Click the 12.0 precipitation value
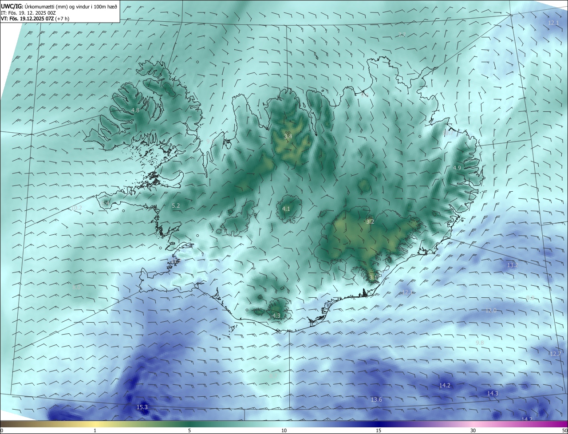 click(491, 310)
